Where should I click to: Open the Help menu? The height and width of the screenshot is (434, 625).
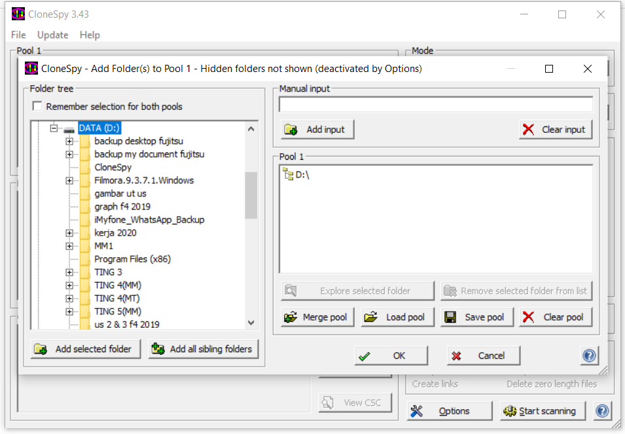(x=90, y=35)
